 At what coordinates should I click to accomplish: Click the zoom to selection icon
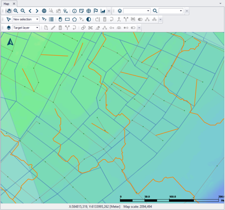[51, 11]
